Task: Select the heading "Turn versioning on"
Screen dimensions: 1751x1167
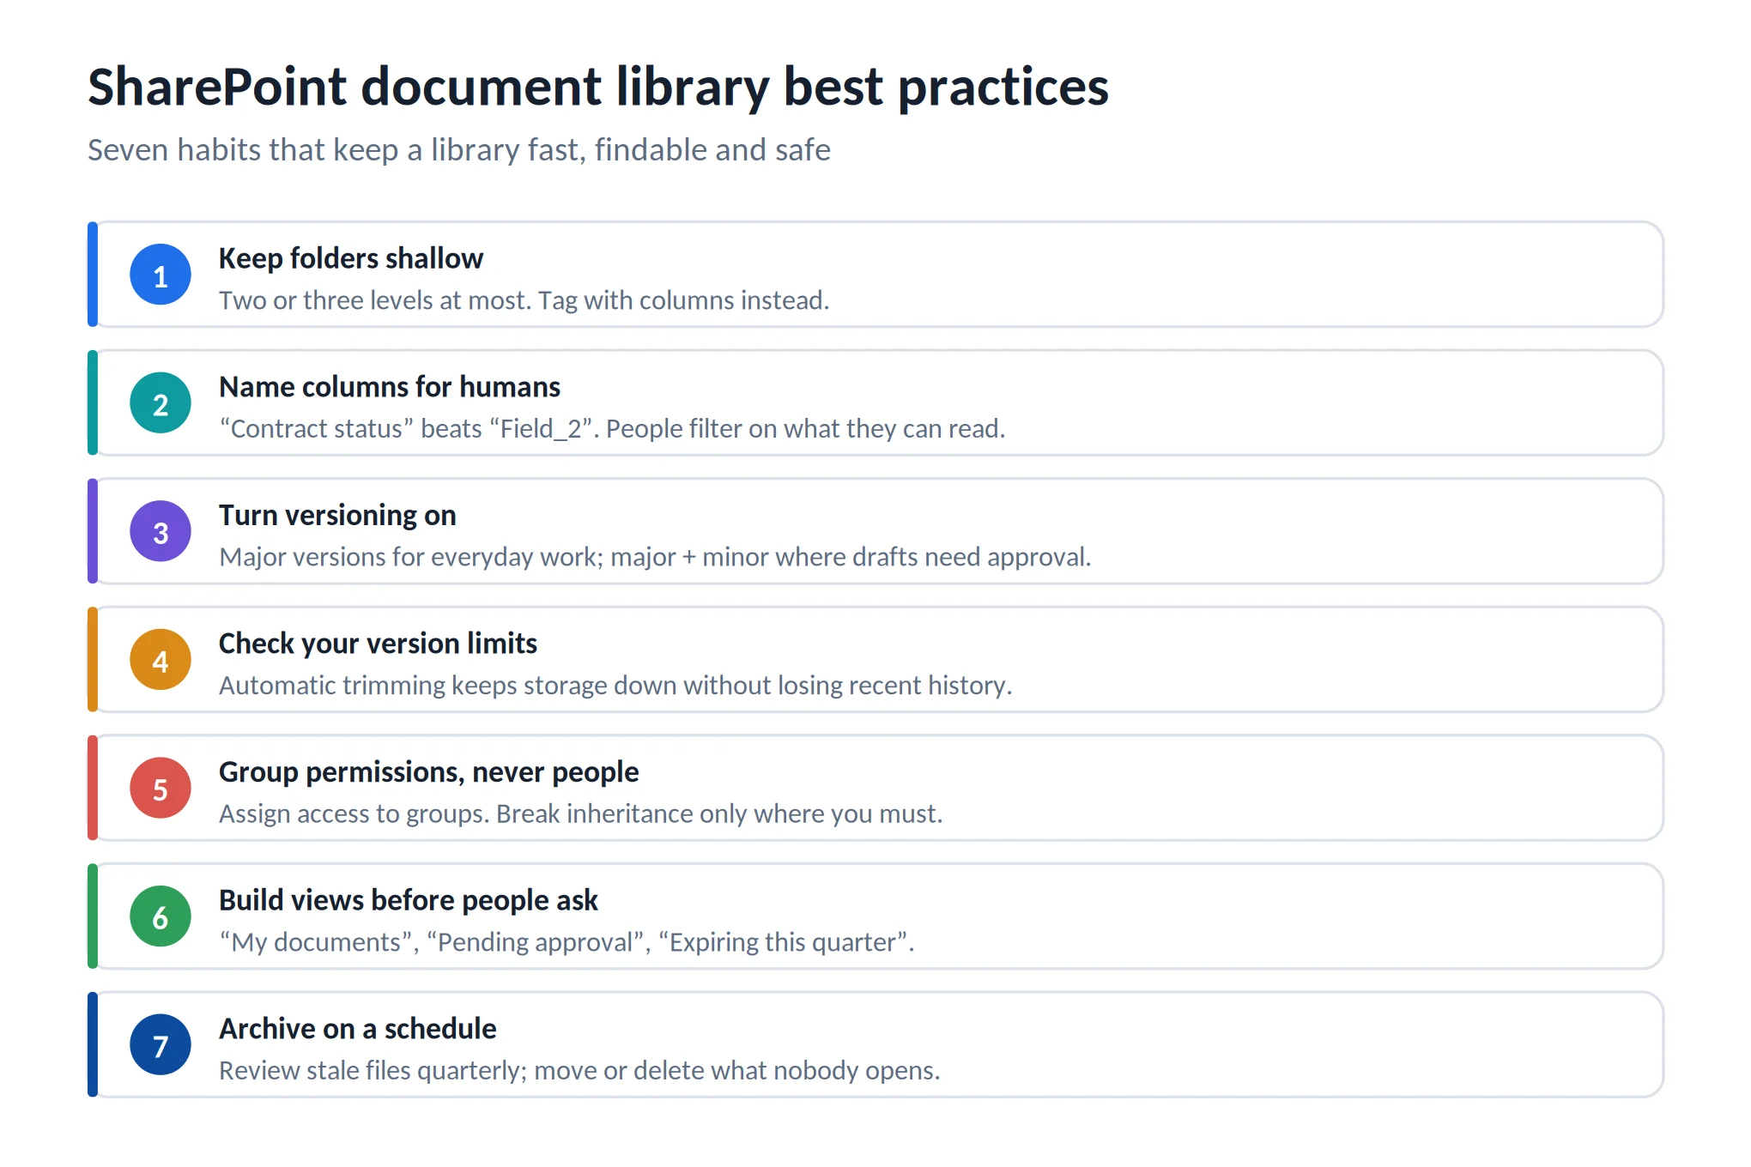Action: [x=337, y=515]
